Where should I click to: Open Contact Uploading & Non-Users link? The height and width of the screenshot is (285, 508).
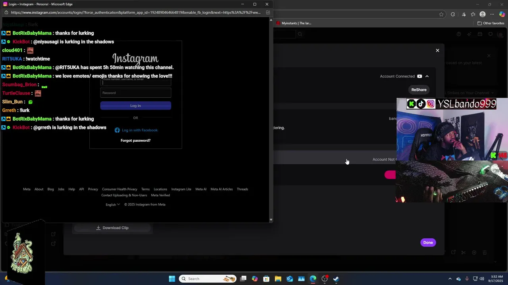tap(124, 195)
